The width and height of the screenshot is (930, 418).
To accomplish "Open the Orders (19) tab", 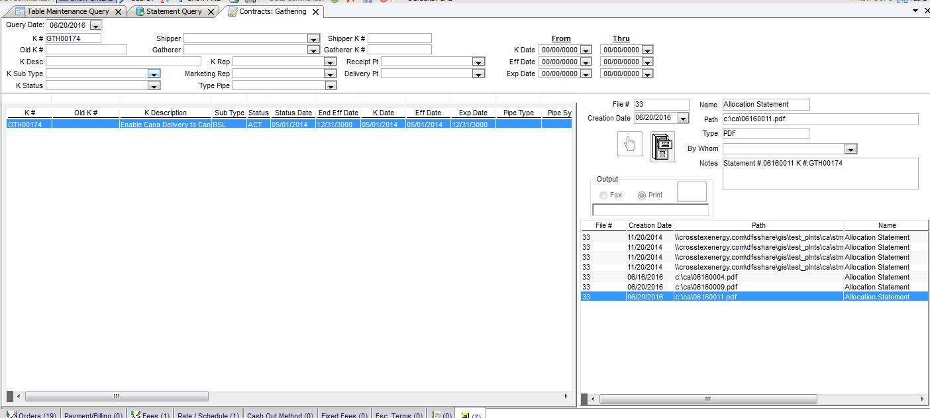I will coord(32,415).
